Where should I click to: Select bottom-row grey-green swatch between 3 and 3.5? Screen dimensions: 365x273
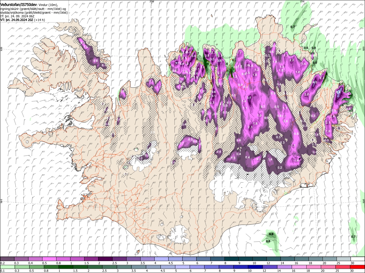tap(124, 267)
